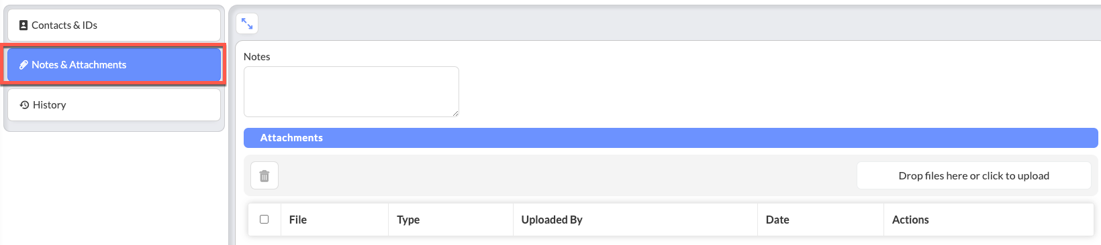Click the Notes field label
Image resolution: width=1101 pixels, height=245 pixels.
coord(257,57)
